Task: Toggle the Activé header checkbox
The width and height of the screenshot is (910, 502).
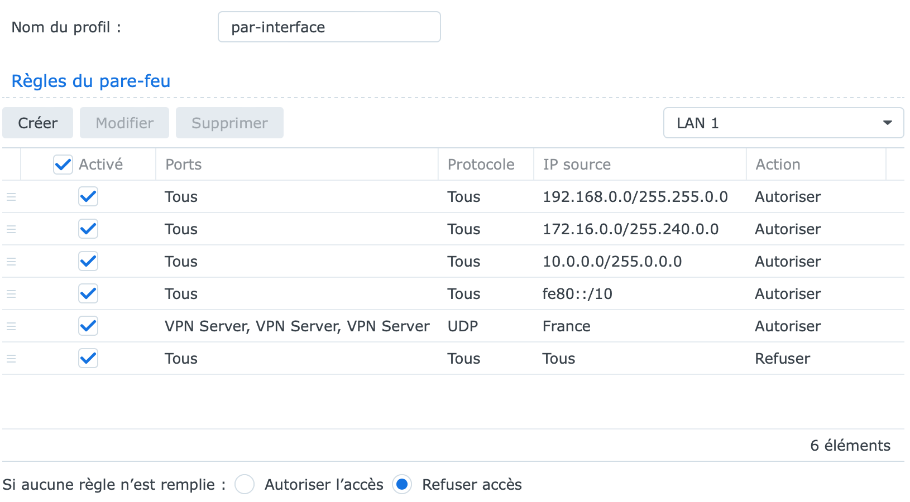Action: (63, 165)
